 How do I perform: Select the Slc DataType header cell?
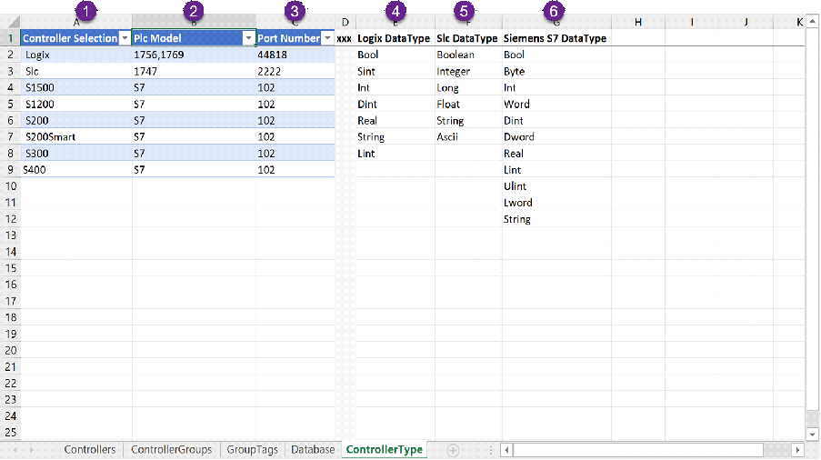(x=468, y=38)
